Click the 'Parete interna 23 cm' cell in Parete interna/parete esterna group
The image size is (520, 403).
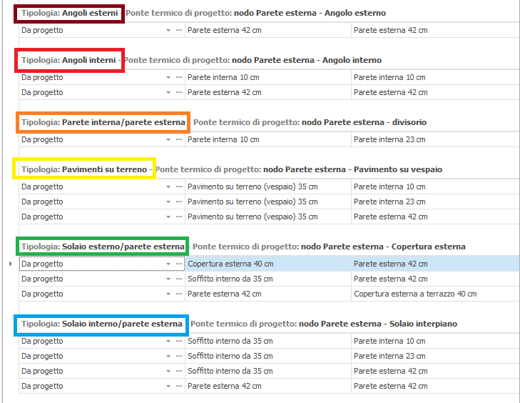click(x=389, y=140)
